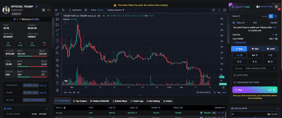The image size is (282, 118).
Task: Open the emoji icons tool
Action: pos(57,41)
